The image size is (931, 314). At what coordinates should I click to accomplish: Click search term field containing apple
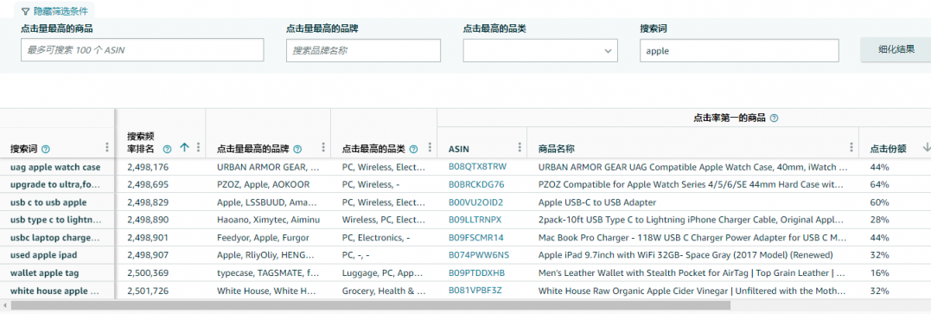click(739, 50)
